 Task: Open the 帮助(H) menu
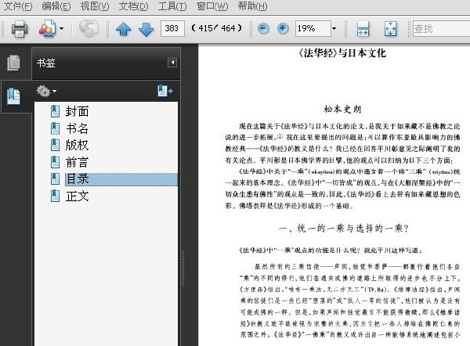click(x=252, y=6)
